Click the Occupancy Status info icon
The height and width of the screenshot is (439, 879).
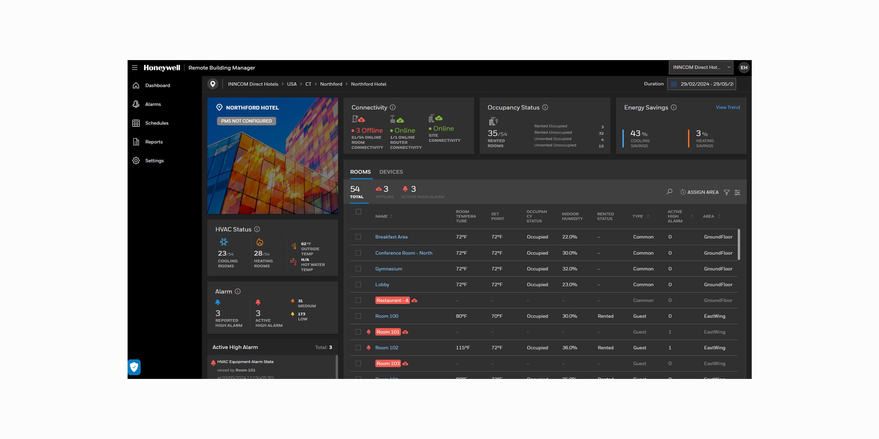coord(545,107)
